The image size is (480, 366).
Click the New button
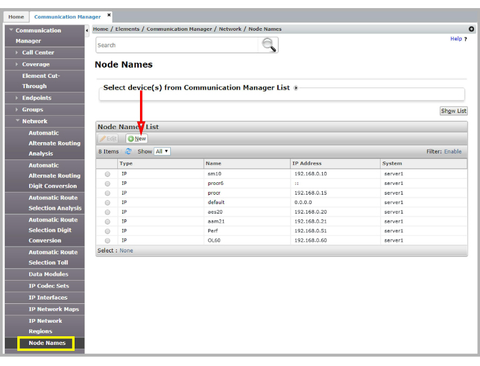pos(137,139)
